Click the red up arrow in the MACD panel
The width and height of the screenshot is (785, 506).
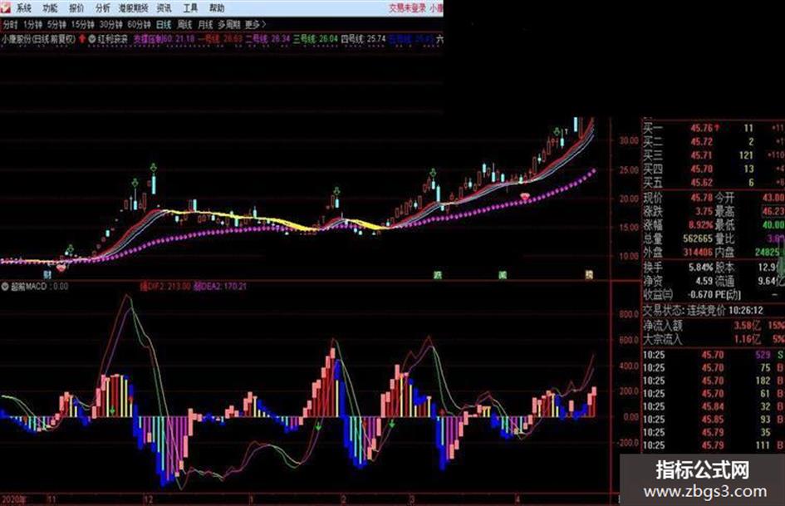442,412
